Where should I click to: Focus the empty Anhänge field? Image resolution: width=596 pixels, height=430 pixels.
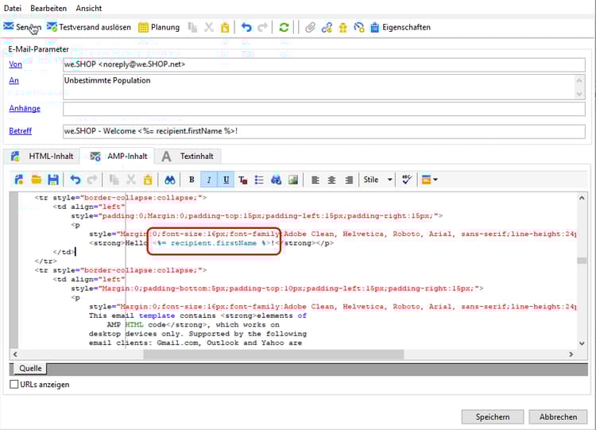(x=324, y=109)
